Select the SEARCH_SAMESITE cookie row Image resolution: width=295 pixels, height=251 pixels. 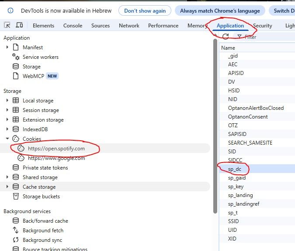(x=257, y=142)
